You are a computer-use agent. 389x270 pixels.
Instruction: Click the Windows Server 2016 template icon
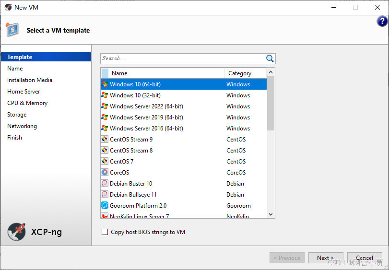pyautogui.click(x=105, y=128)
